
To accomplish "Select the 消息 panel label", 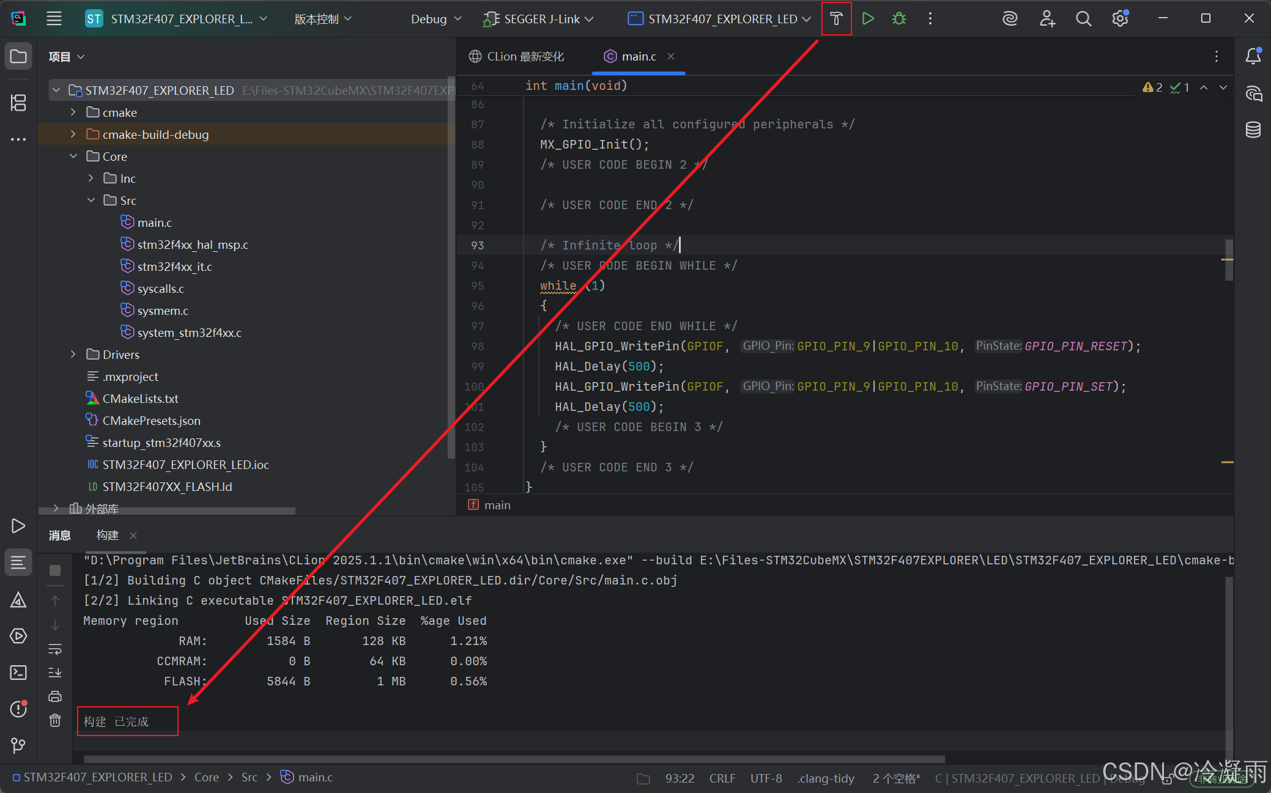I will [60, 536].
